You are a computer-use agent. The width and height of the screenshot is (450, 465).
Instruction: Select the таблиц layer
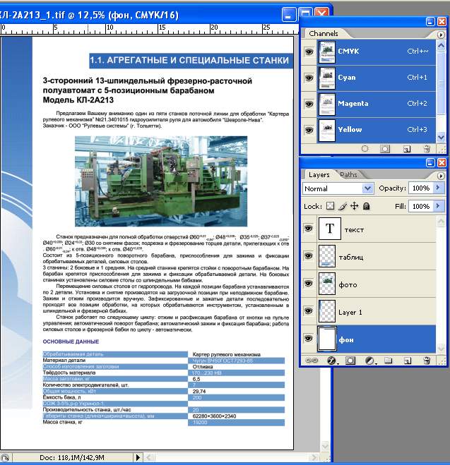point(377,256)
